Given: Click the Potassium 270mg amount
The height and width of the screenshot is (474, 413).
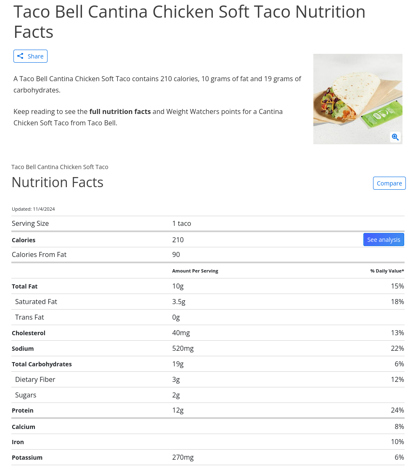Looking at the screenshot, I should [183, 457].
